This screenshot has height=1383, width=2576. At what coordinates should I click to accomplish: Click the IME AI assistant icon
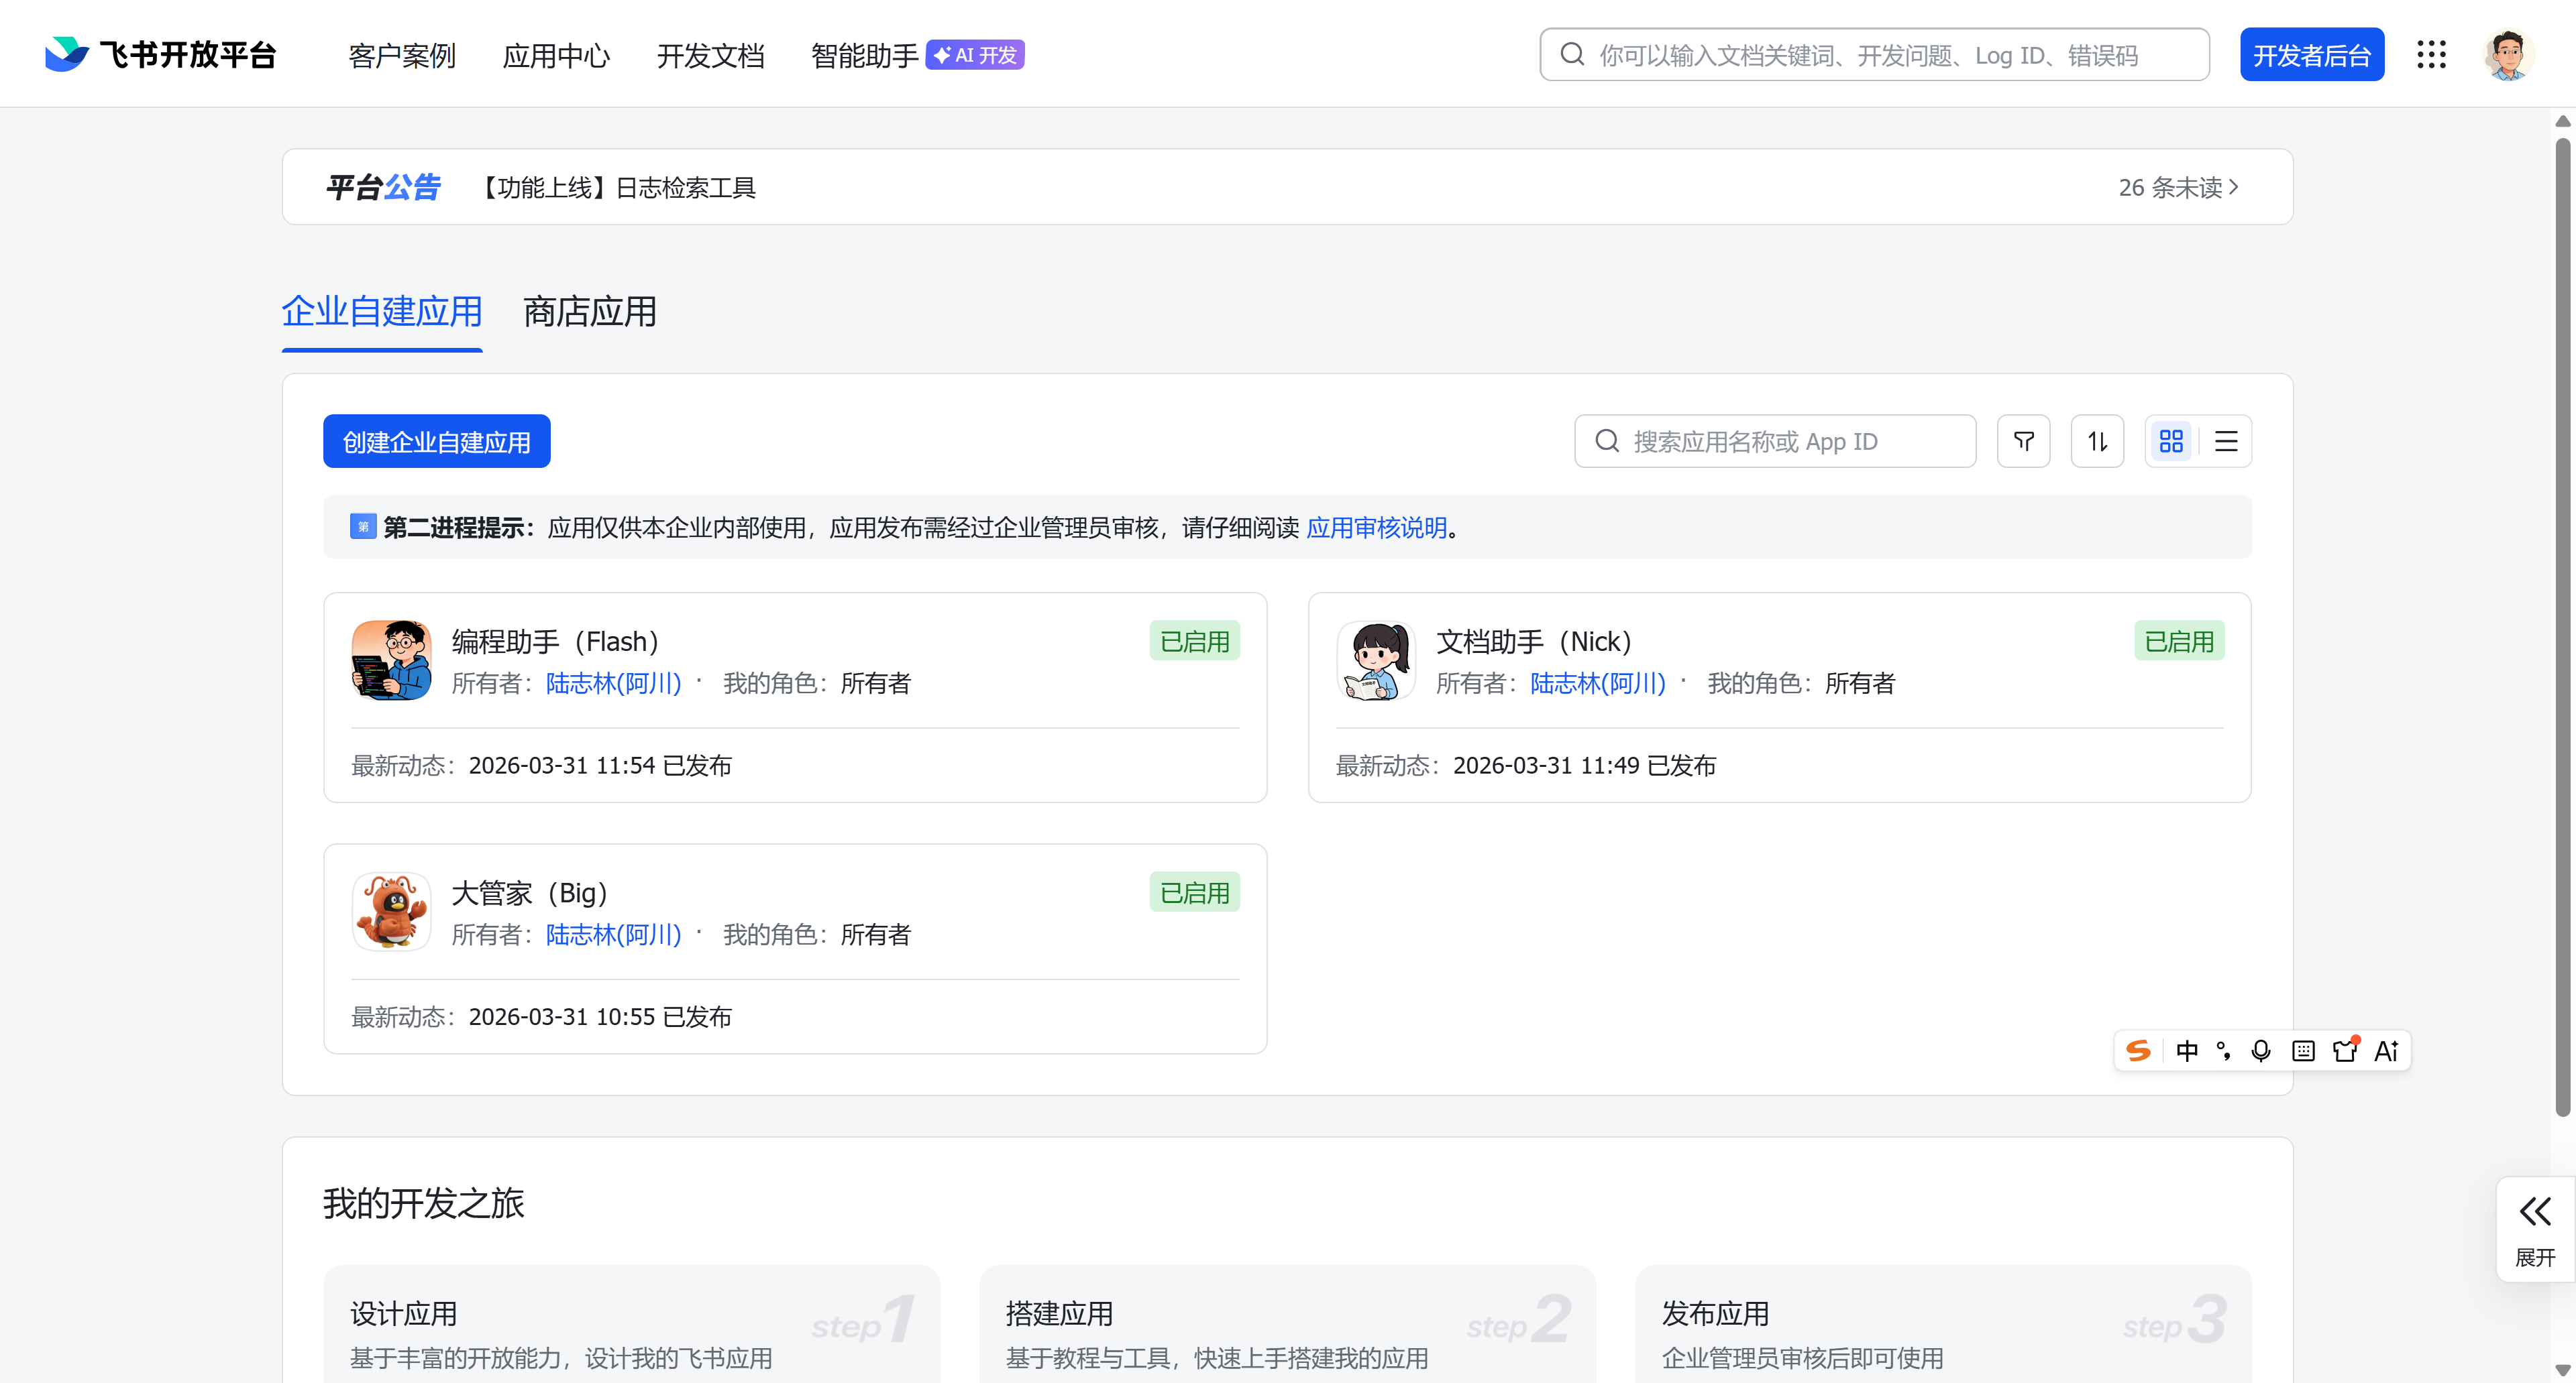tap(2387, 1050)
